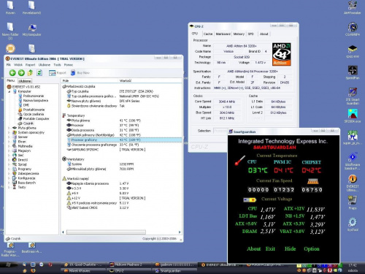Open the A64Tweaker desktop icon
The width and height of the screenshot is (365, 274).
353,8
